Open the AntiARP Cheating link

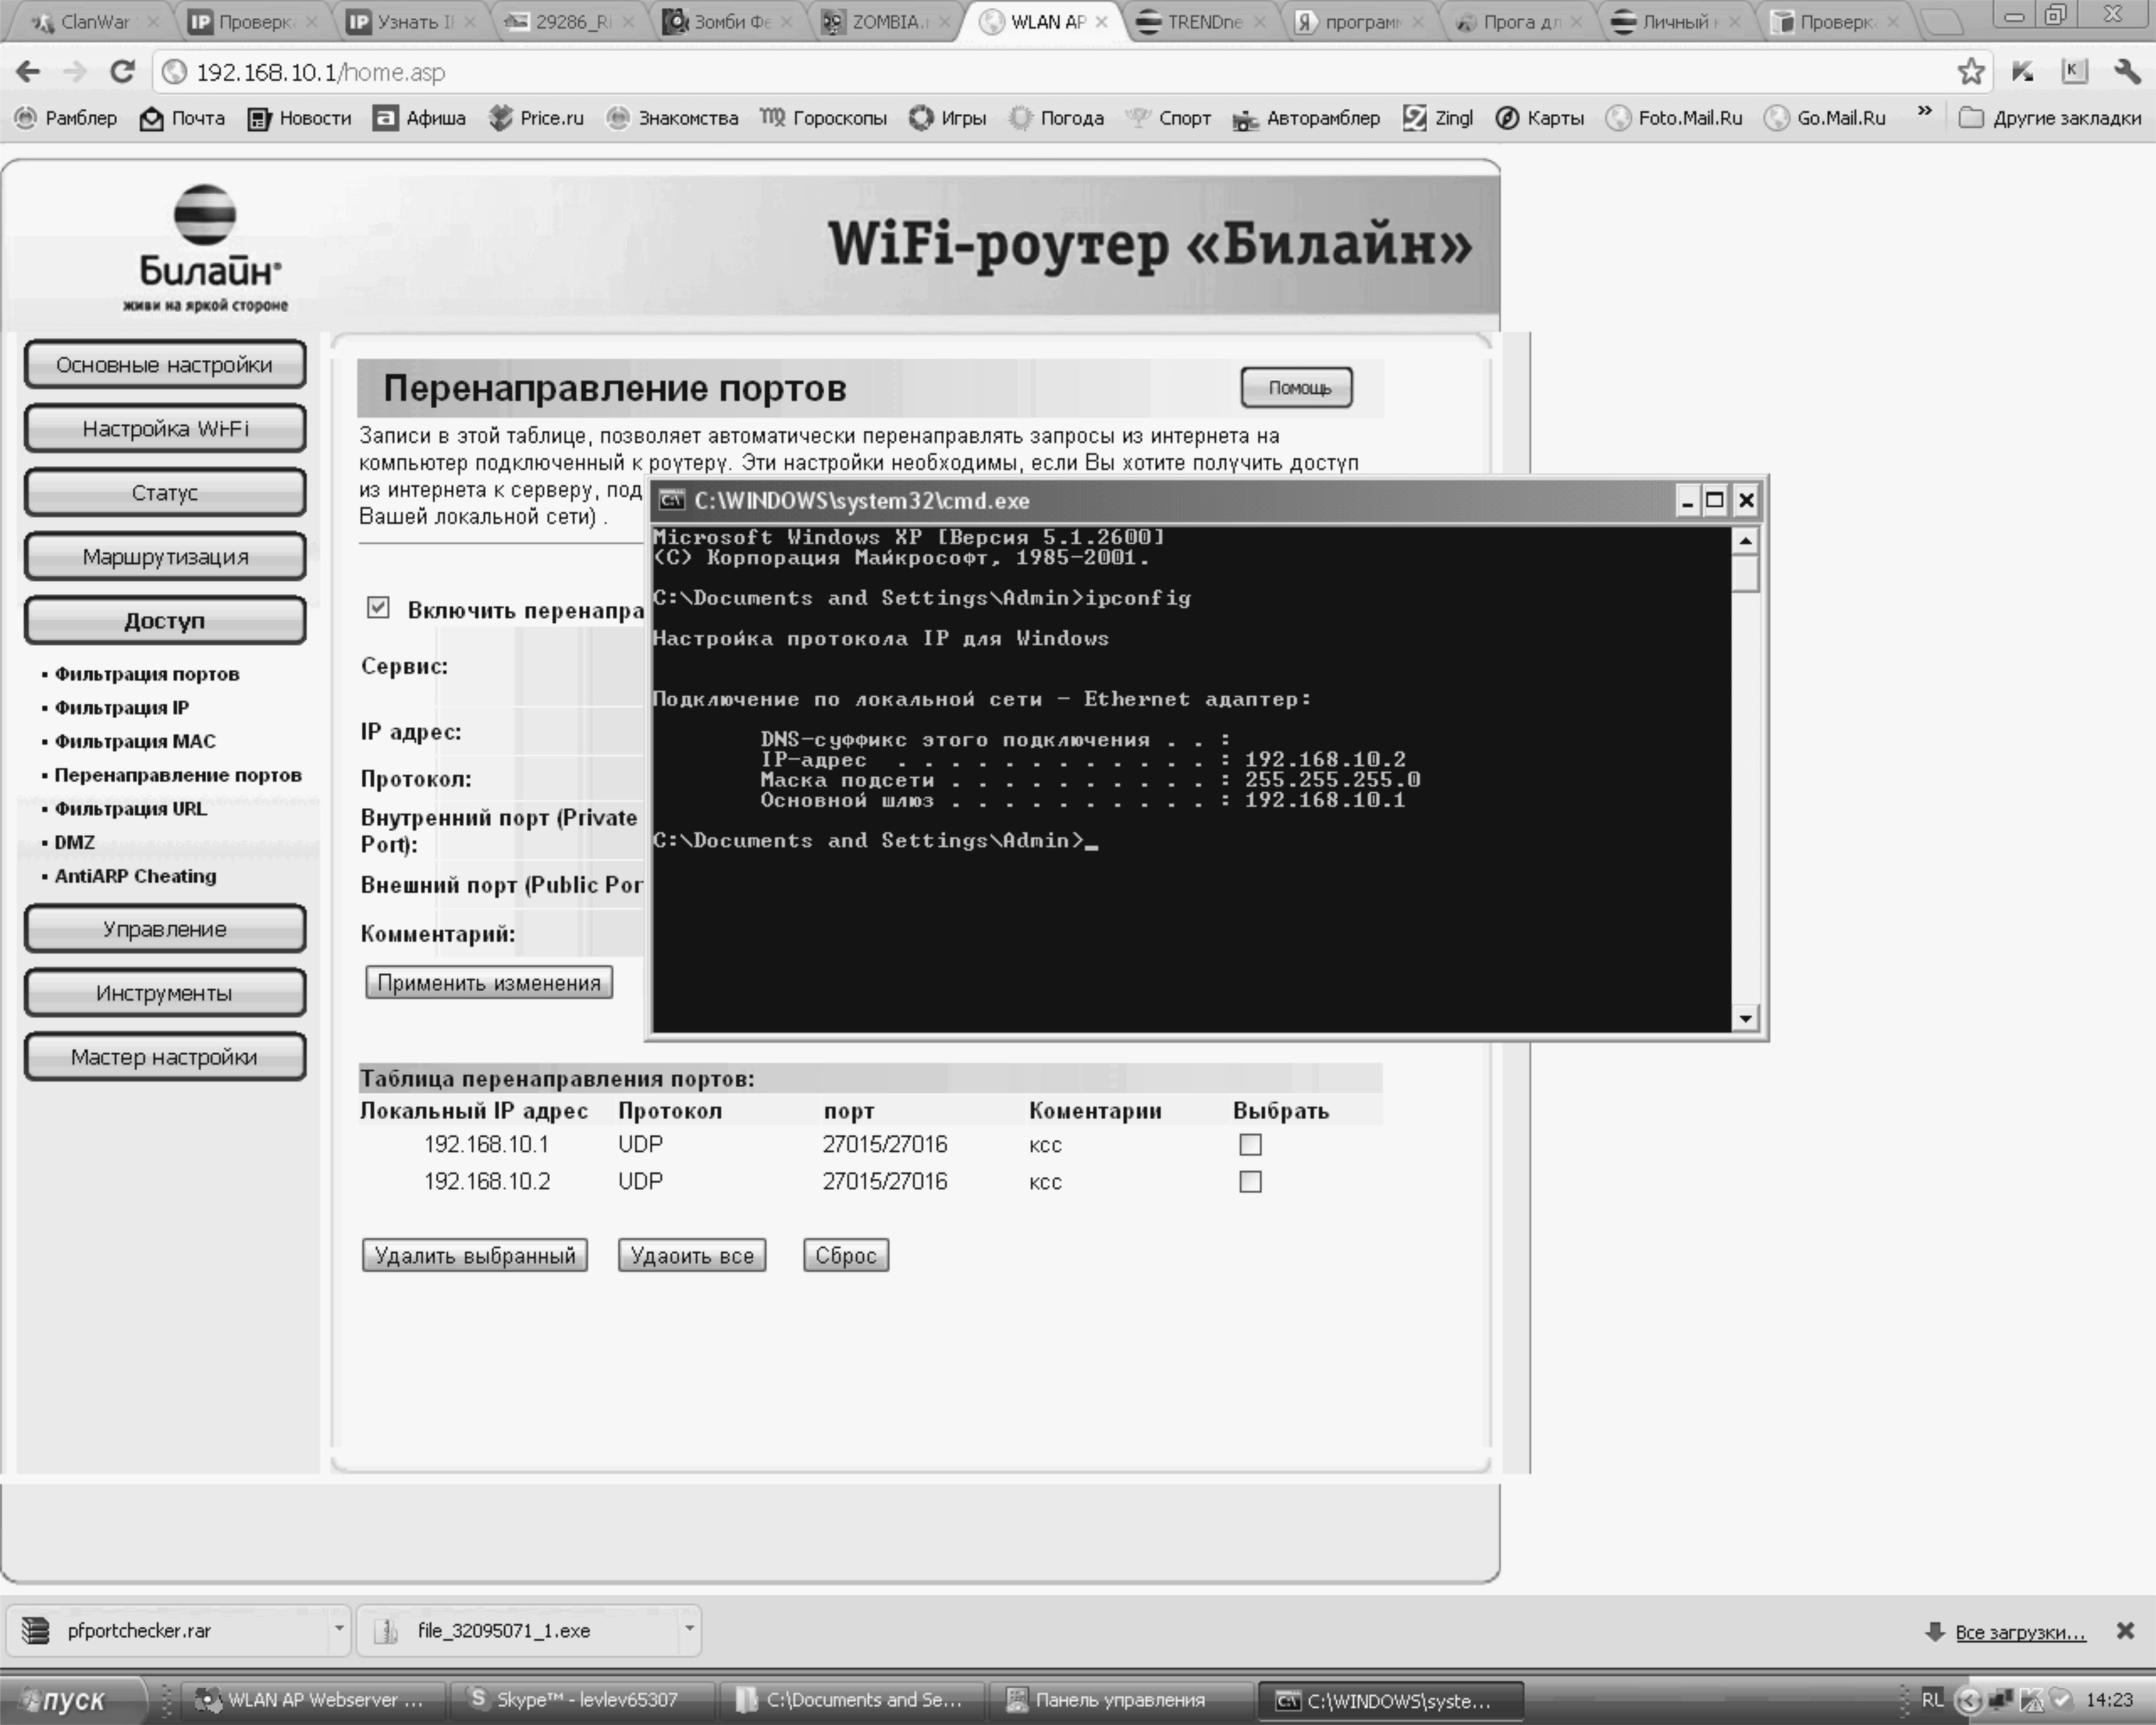[x=135, y=876]
